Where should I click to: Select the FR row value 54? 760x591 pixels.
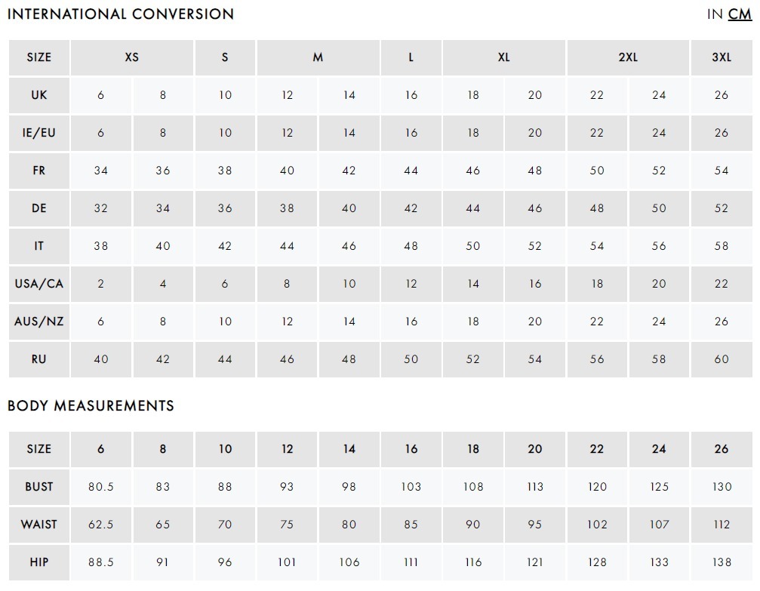(x=722, y=171)
